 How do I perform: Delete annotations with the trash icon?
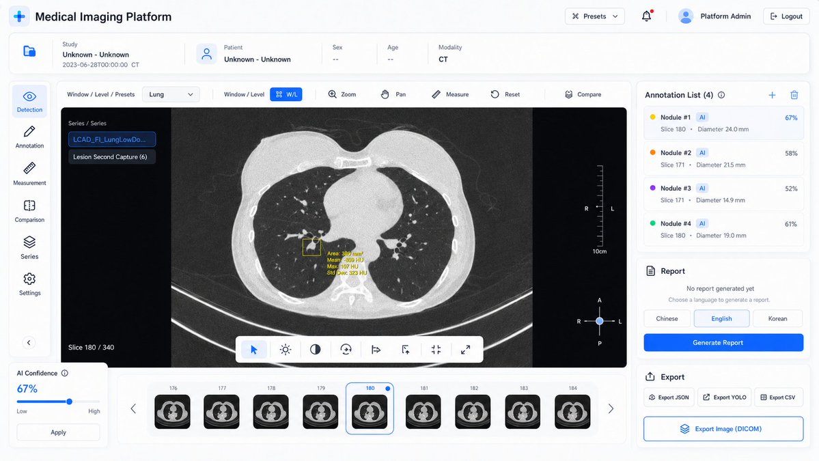pos(794,95)
